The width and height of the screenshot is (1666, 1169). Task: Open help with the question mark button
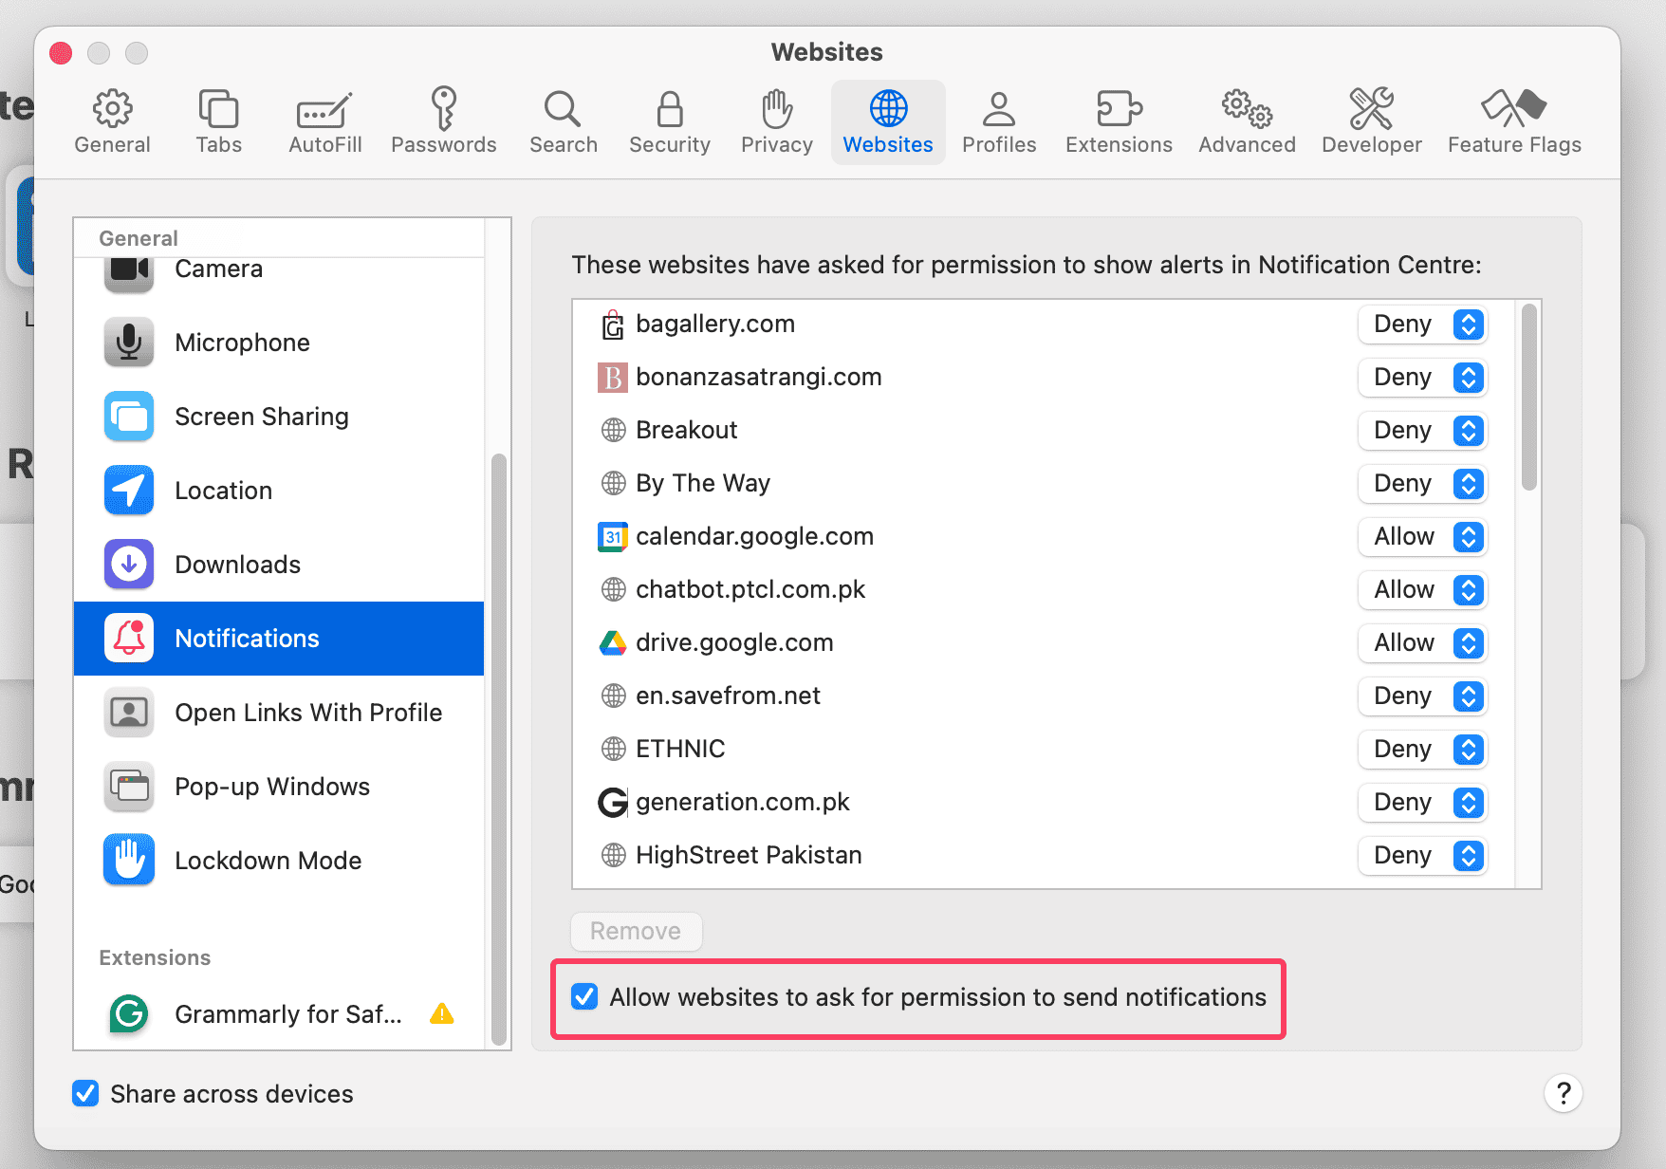coord(1563,1094)
